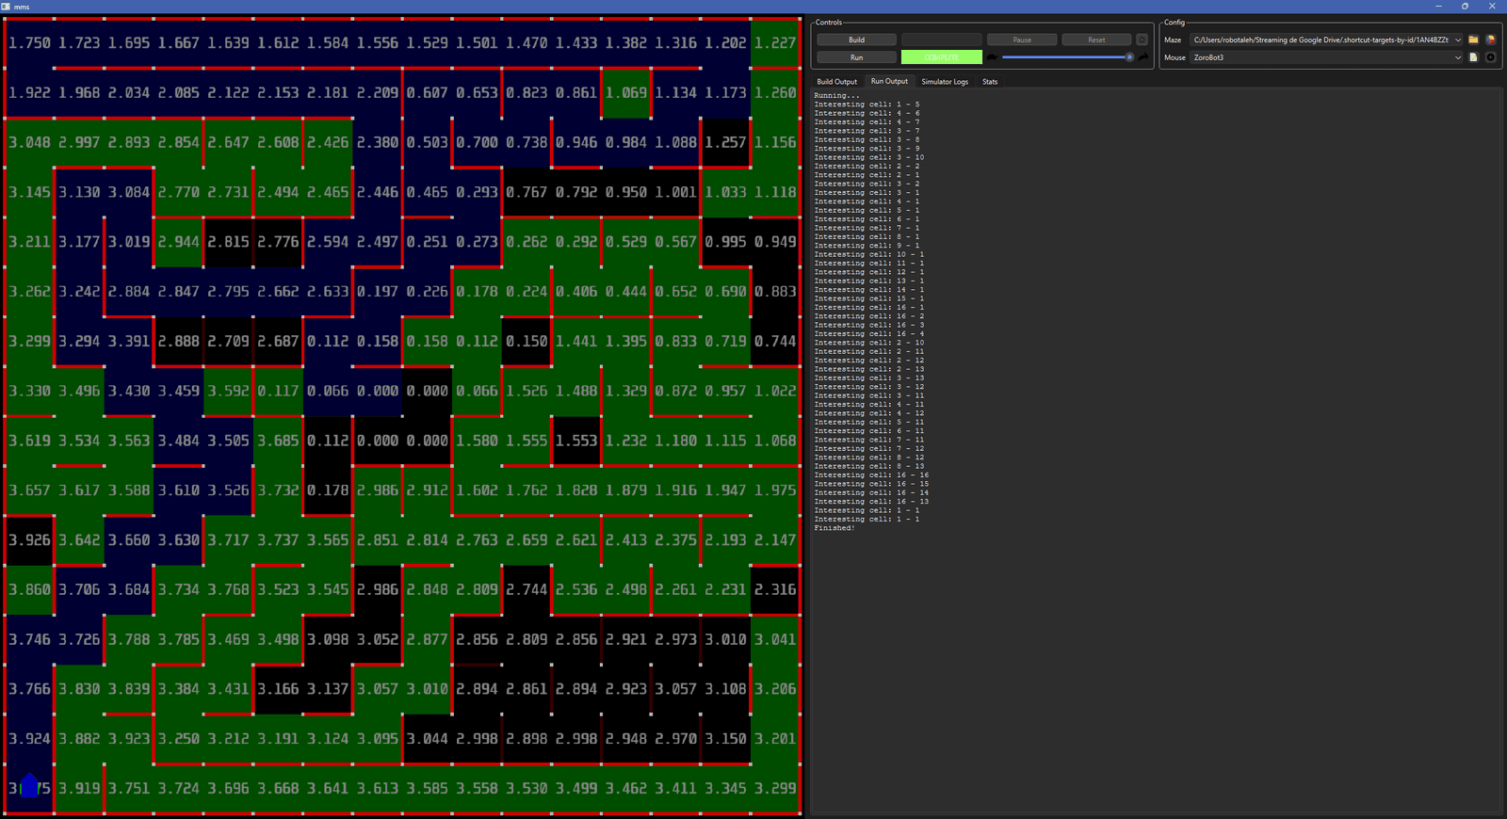Click the Pause button

click(1022, 40)
